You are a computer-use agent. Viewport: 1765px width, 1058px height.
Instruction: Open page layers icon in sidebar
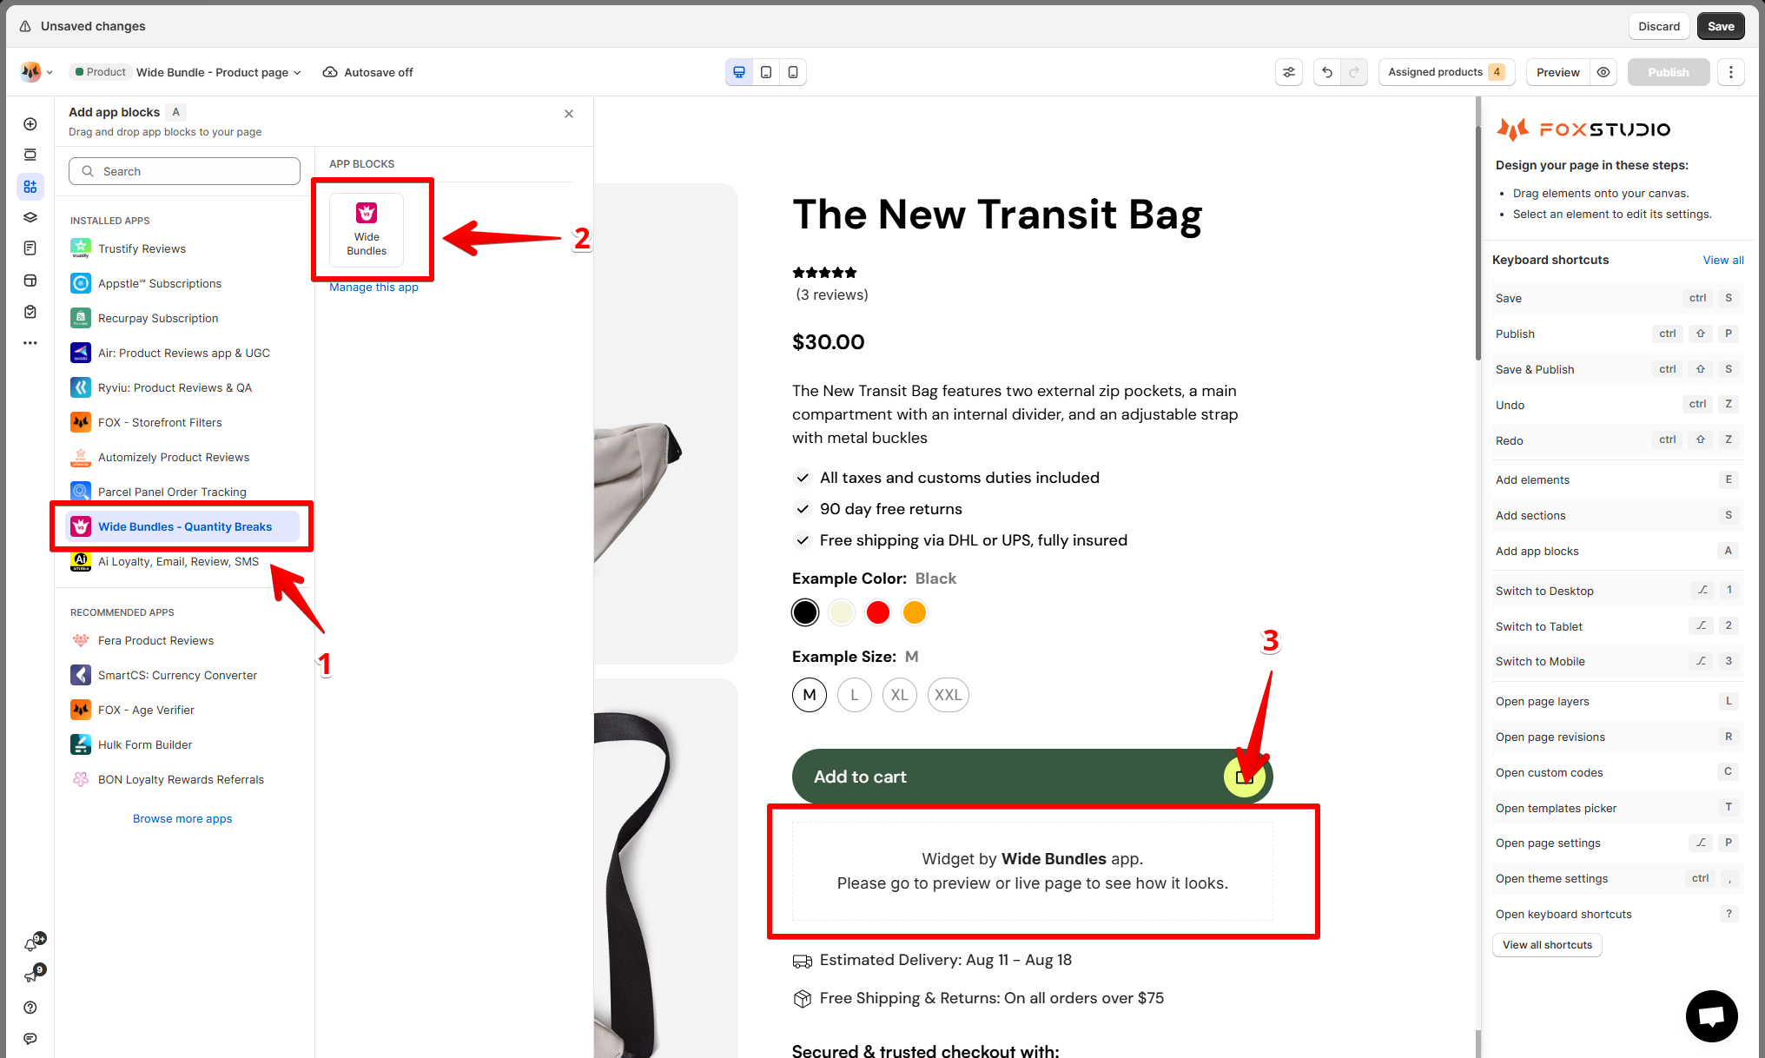tap(30, 217)
